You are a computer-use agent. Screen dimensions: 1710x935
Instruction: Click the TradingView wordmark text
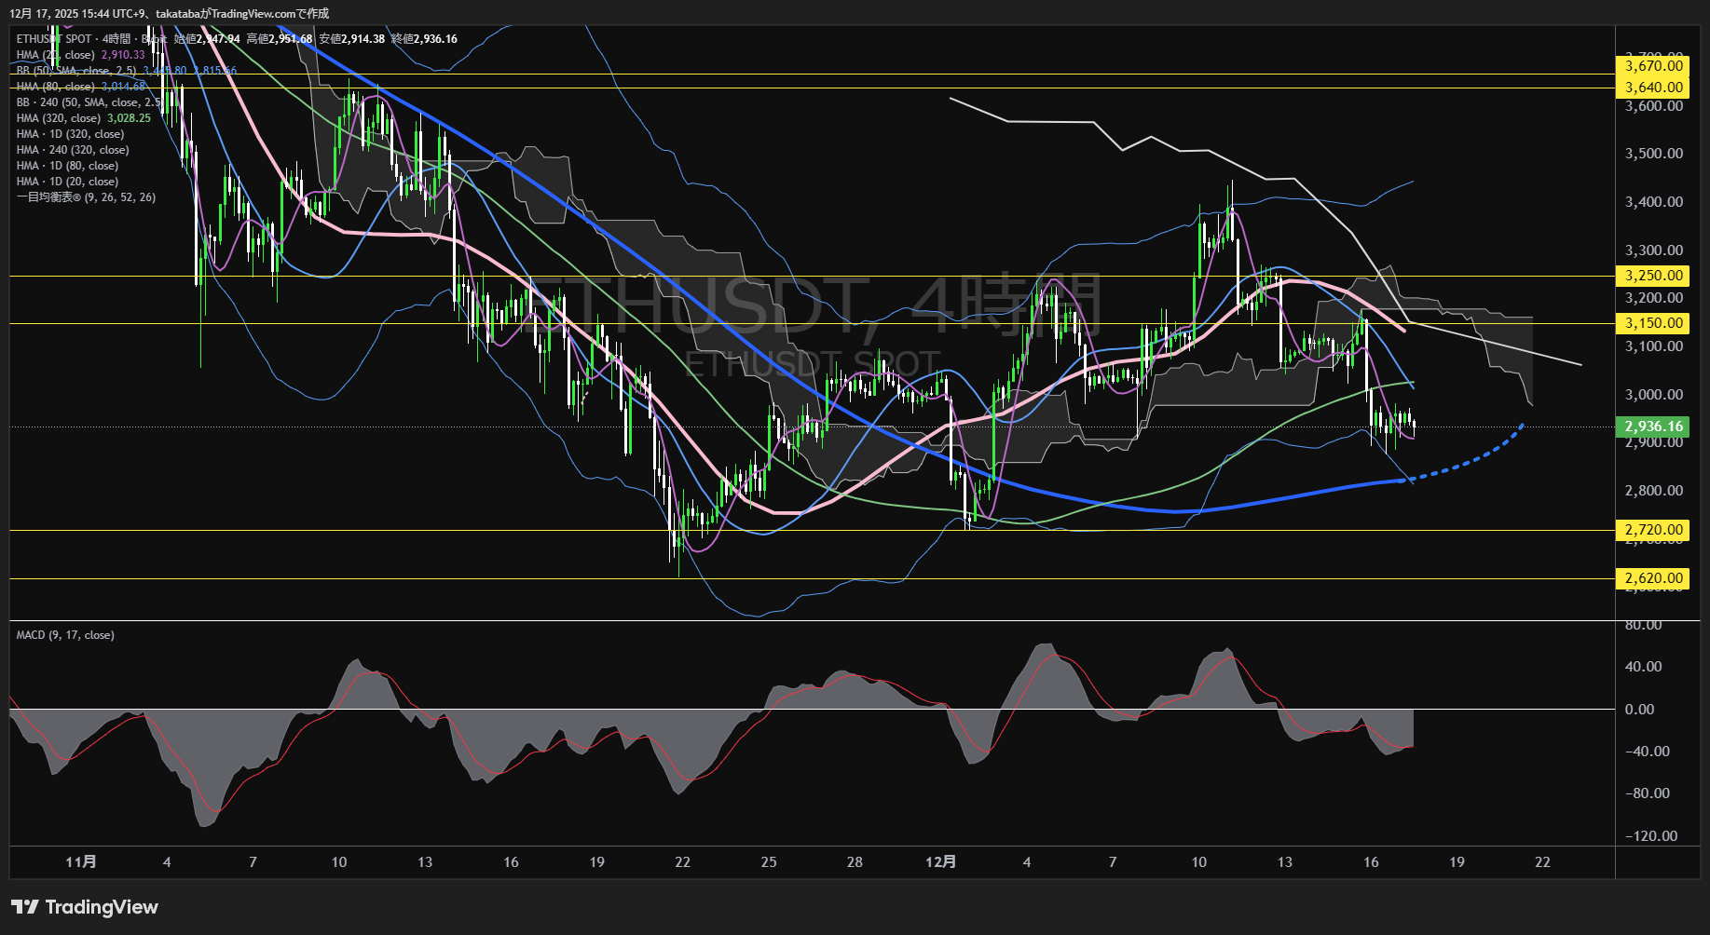tap(102, 907)
